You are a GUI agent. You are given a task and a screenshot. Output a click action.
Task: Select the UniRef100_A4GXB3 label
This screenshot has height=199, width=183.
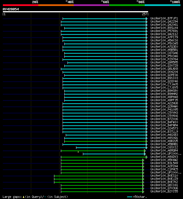(x=164, y=135)
